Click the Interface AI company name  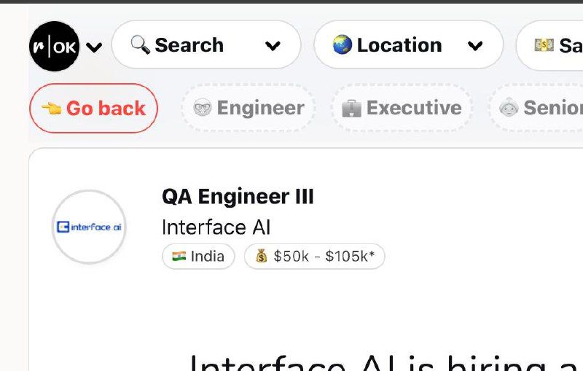(x=216, y=227)
